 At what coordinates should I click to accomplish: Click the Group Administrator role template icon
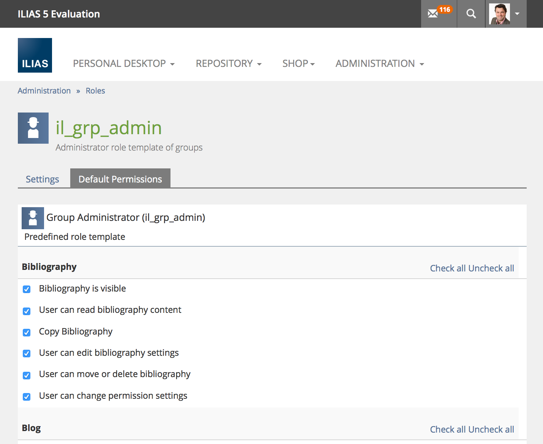click(x=33, y=218)
